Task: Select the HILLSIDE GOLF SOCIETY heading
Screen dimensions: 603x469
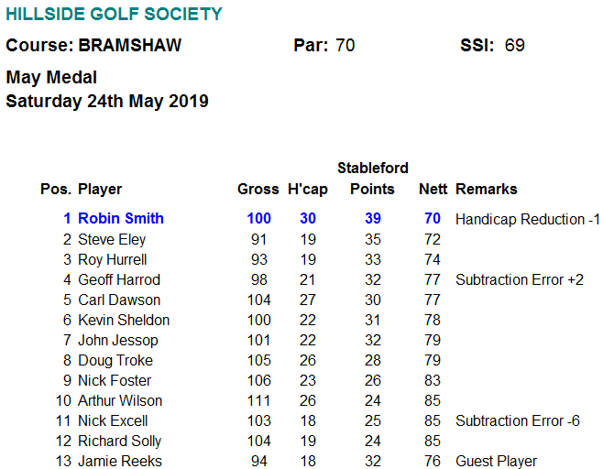Action: tap(114, 15)
